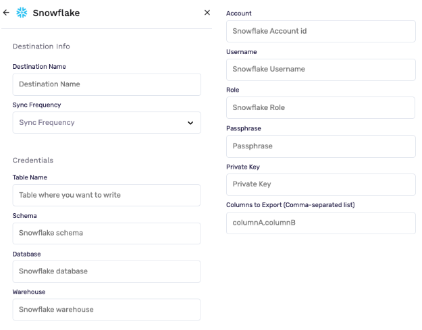Viewport: 422px width, 330px height.
Task: Click the Passphrase field label
Action: pyautogui.click(x=244, y=128)
